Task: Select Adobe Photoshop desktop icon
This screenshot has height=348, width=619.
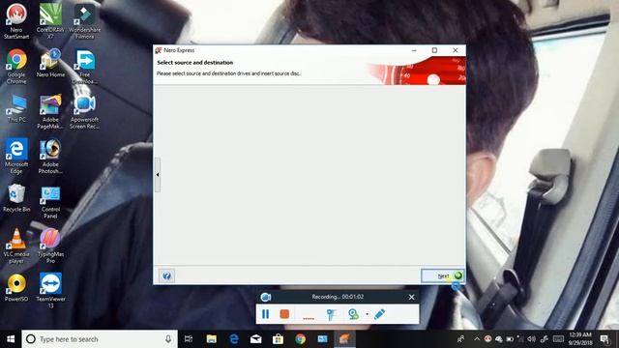Action: 50,157
